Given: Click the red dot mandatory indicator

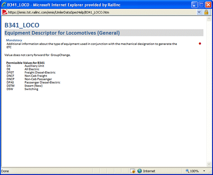Looking at the screenshot, I should click(x=200, y=44).
